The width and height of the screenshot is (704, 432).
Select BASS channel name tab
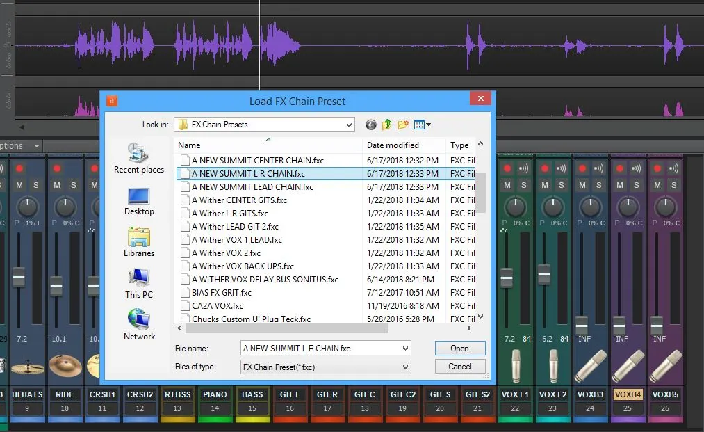tap(252, 394)
